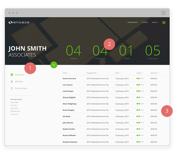Open recently viewed Mike Michael
Screen dimensions: 193x156
(15, 111)
